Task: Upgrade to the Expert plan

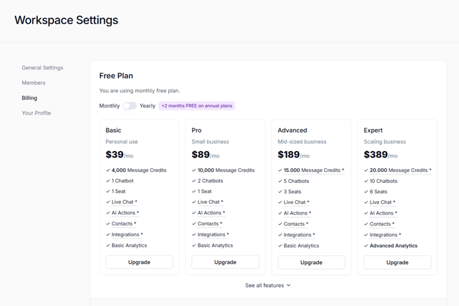Action: coord(397,262)
